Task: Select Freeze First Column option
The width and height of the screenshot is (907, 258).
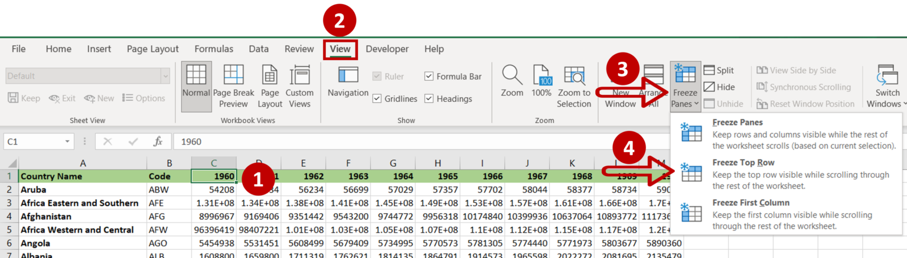Action: [789, 213]
